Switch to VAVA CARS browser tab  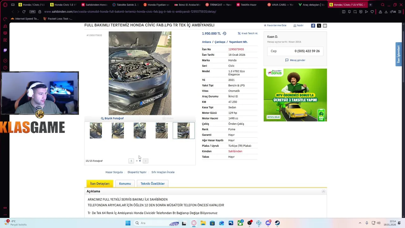pyautogui.click(x=280, y=5)
